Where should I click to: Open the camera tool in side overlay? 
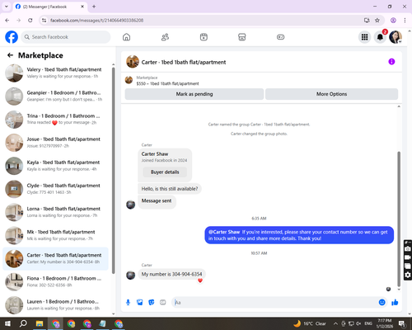point(408,249)
